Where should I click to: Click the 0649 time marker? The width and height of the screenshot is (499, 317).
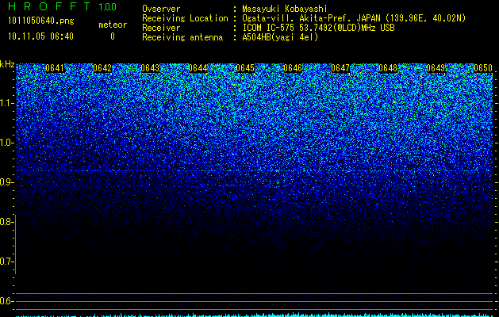(x=436, y=68)
